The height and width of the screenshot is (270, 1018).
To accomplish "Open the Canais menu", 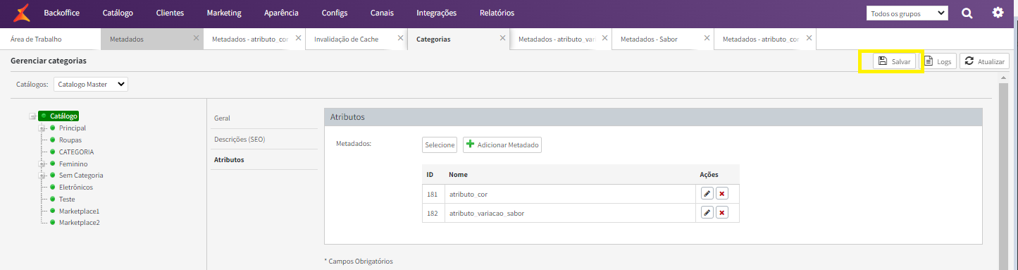I will pos(382,13).
